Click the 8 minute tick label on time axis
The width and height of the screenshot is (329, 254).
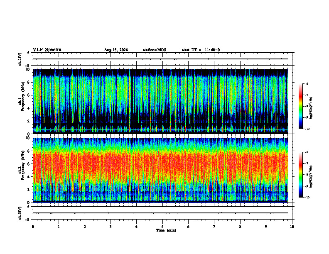(x=240, y=227)
